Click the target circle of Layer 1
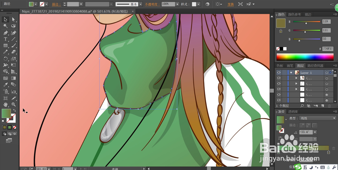 click(327, 73)
